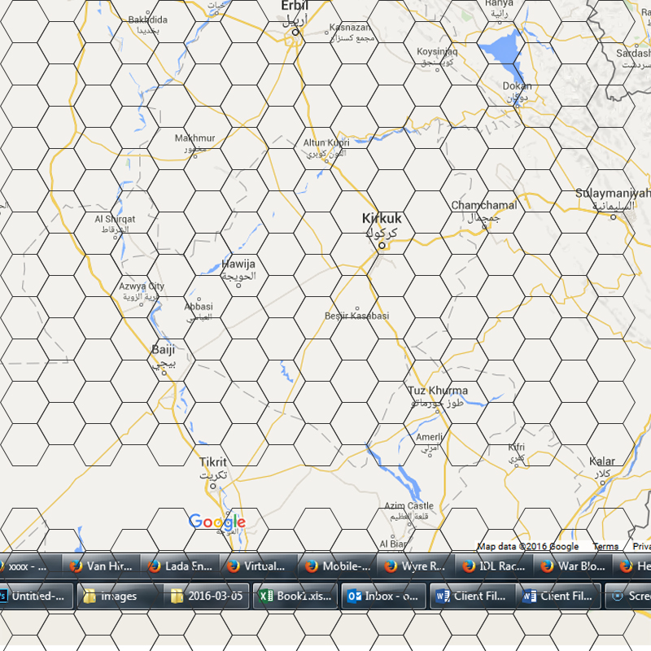
Task: Switch to the 'Mobile-...' Firefox taskbar window
Action: coord(338,566)
